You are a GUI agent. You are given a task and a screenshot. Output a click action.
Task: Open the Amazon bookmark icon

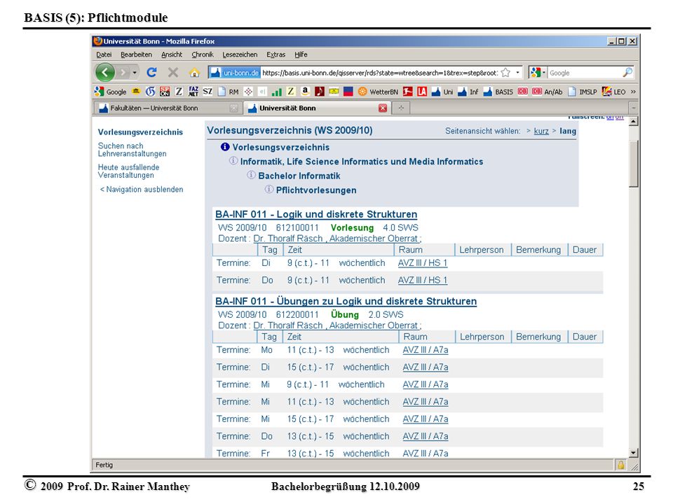[305, 91]
